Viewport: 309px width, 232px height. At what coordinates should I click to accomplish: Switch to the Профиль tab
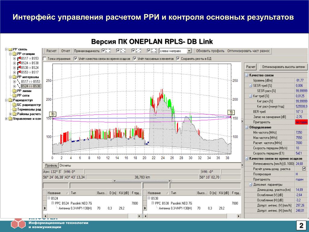point(51,166)
